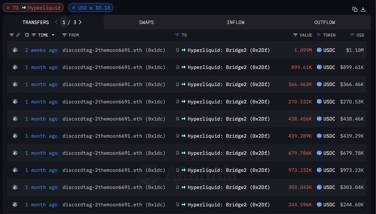
Task: Click the page number 1 field
Action: point(64,22)
